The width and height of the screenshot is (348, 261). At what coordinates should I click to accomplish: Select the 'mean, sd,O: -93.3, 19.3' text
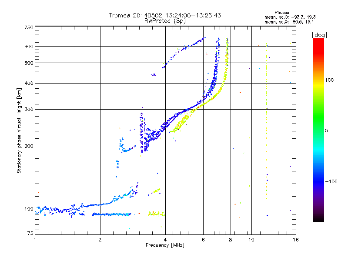pos(290,17)
